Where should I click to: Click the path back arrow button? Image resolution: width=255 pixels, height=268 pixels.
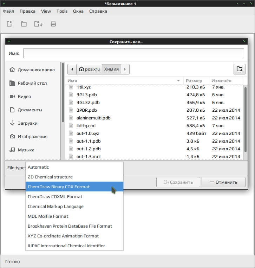(x=72, y=69)
